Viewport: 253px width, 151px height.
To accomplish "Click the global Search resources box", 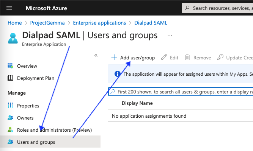I will pos(217,8).
